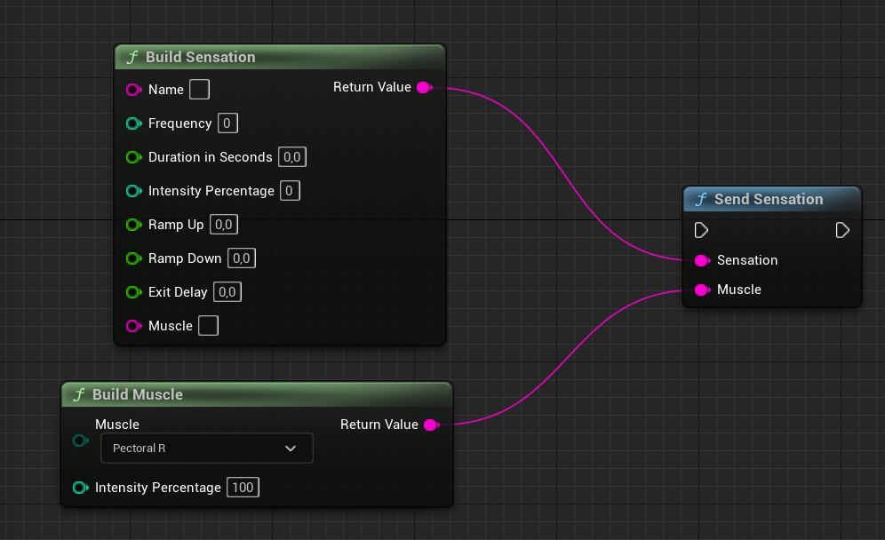Click the Sensation input pin on Send Sensation

click(702, 260)
